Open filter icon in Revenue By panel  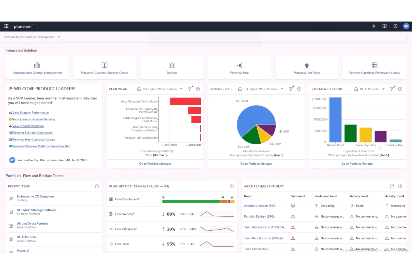click(291, 89)
